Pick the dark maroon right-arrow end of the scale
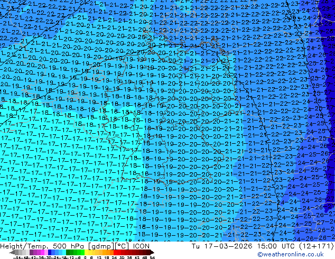This screenshot has height=259, width=335. click(x=152, y=252)
